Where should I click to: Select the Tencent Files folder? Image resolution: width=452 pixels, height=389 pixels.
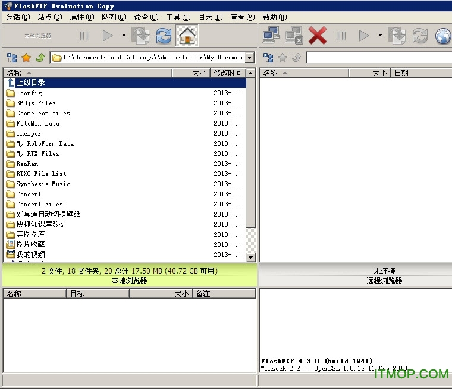tap(125, 204)
